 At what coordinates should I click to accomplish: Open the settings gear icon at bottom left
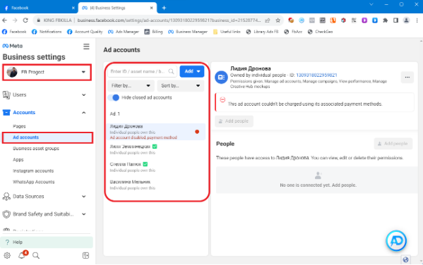7,255
